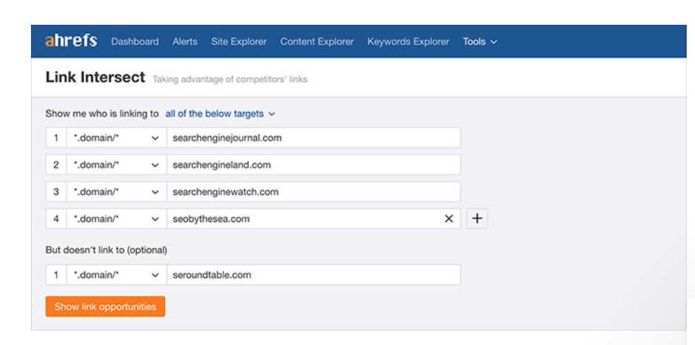The width and height of the screenshot is (695, 345).
Task: Go to Alerts in the top navigation
Action: pyautogui.click(x=185, y=41)
